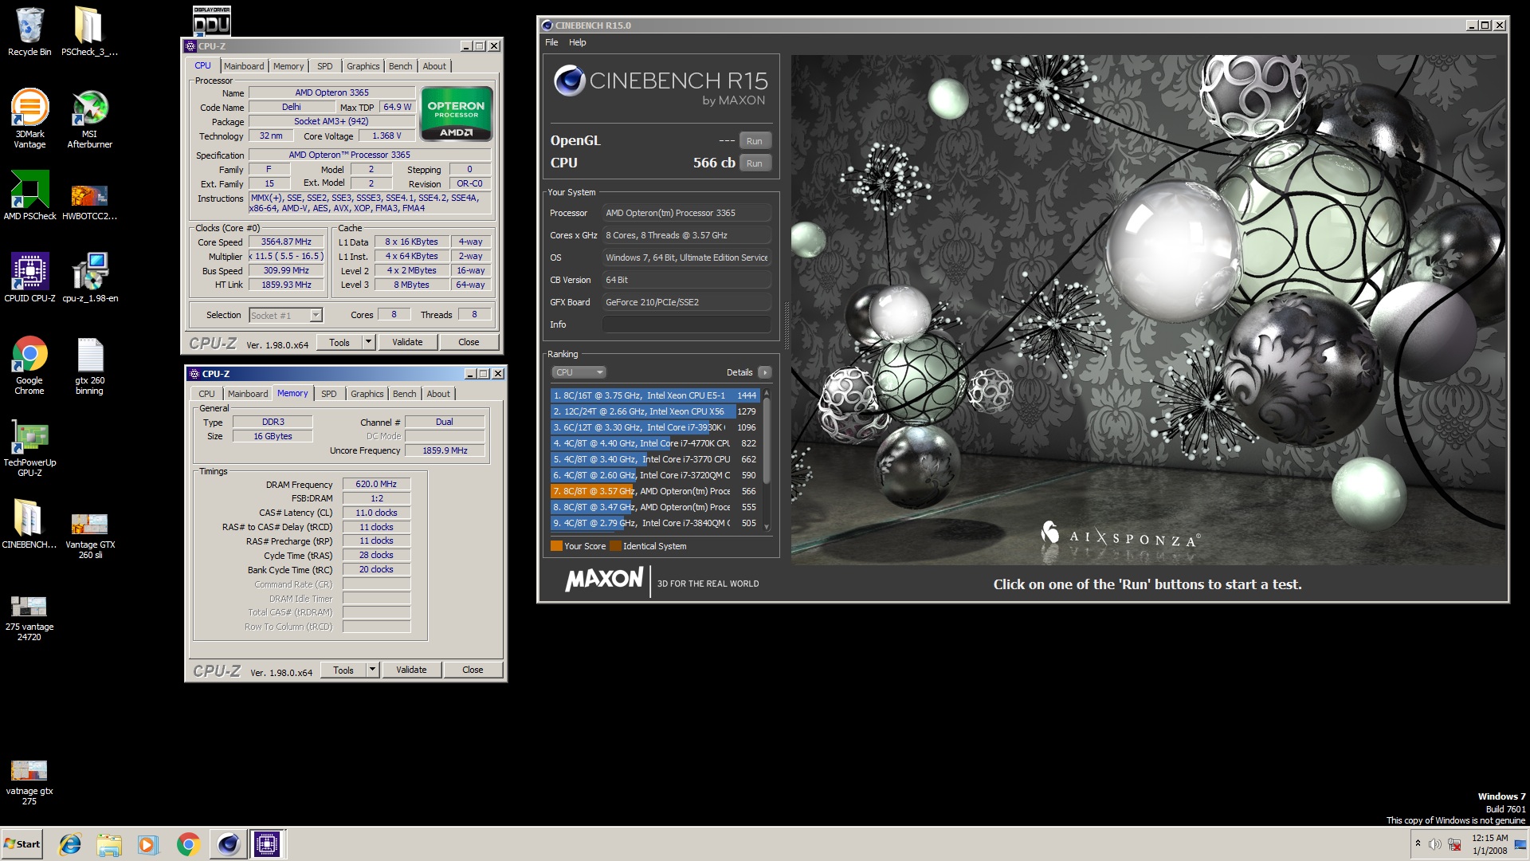The image size is (1530, 861).
Task: Select ranking row Intel Xeon X56 1279
Action: (x=654, y=411)
